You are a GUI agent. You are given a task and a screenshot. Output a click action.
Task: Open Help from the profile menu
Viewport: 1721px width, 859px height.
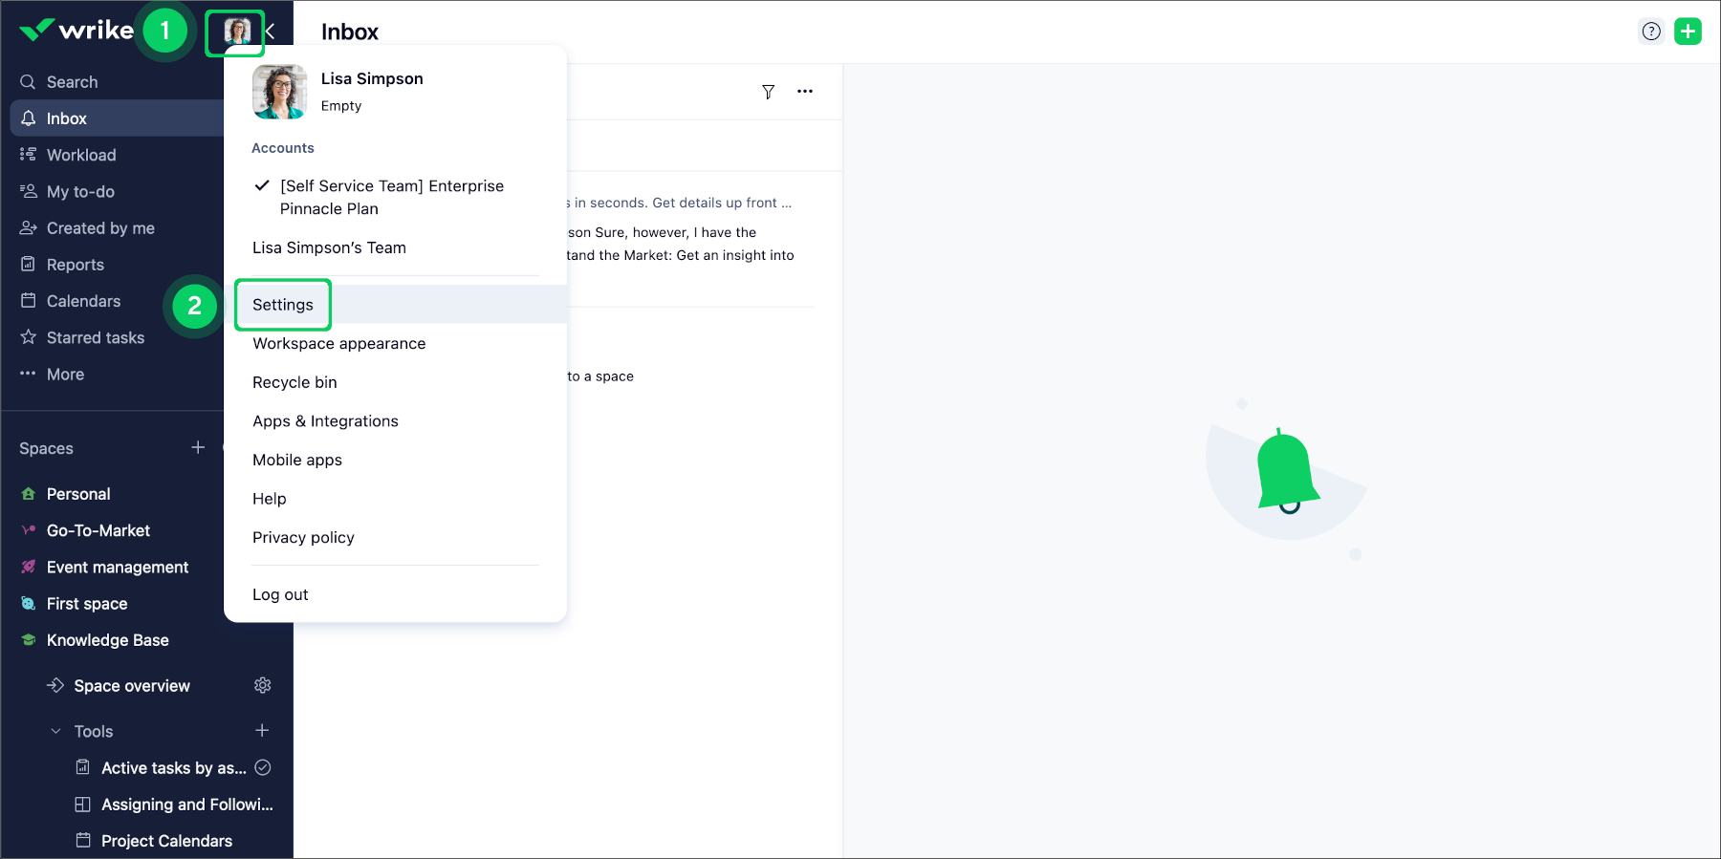tap(270, 499)
